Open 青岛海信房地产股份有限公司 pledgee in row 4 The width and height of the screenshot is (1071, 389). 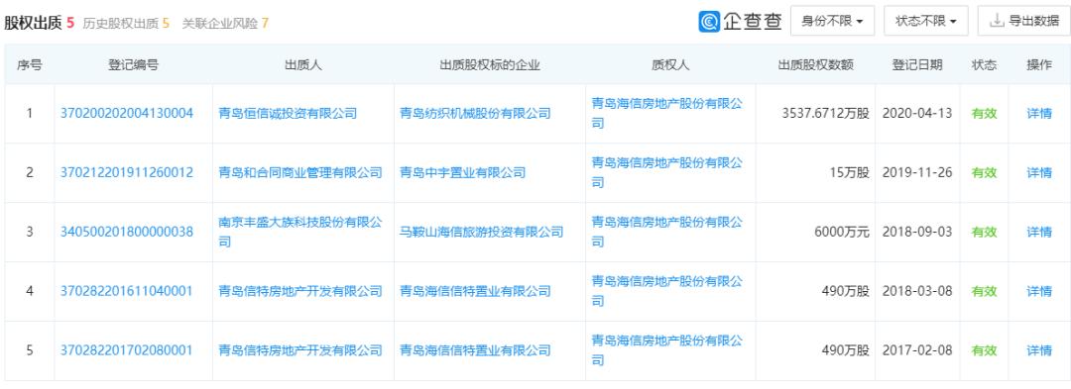(666, 292)
